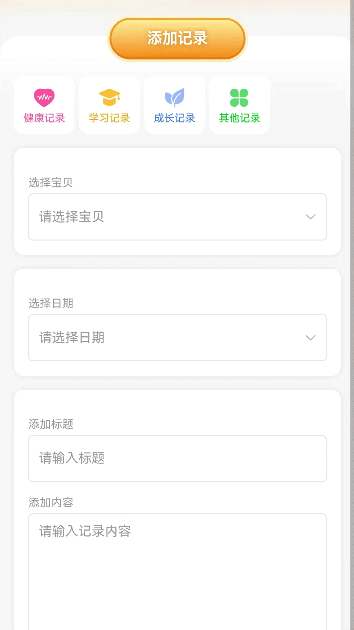354x630 pixels.
Task: Switch to the 健康记录 tab label
Action: pos(44,118)
